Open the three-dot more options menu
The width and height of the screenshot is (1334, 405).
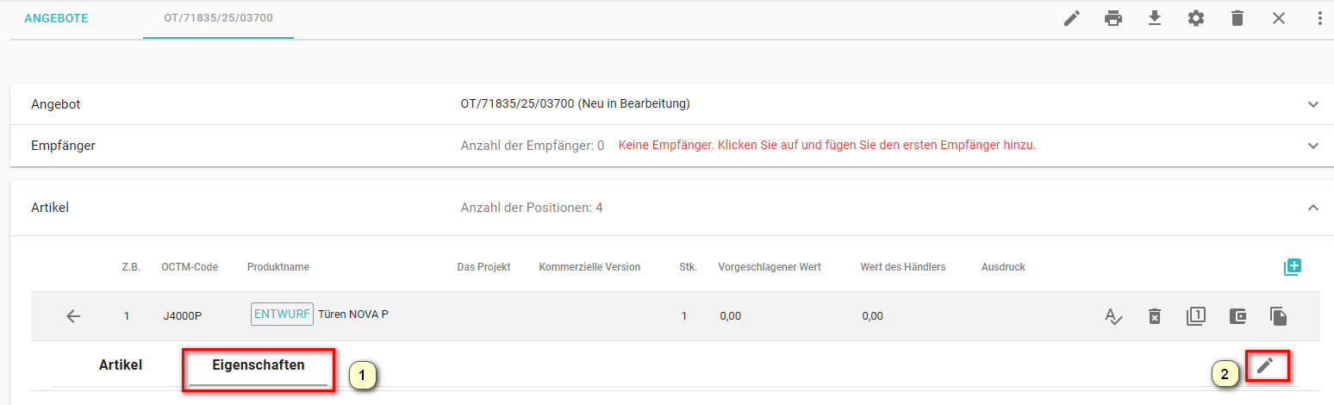tap(1319, 18)
